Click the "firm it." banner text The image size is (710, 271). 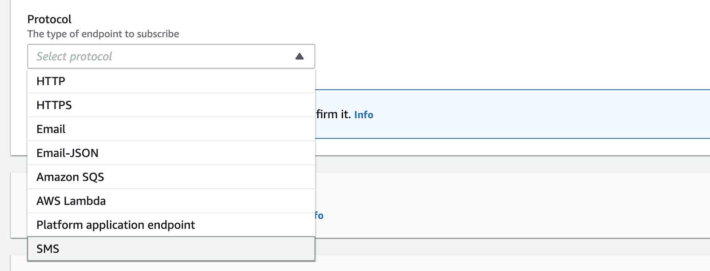click(333, 114)
